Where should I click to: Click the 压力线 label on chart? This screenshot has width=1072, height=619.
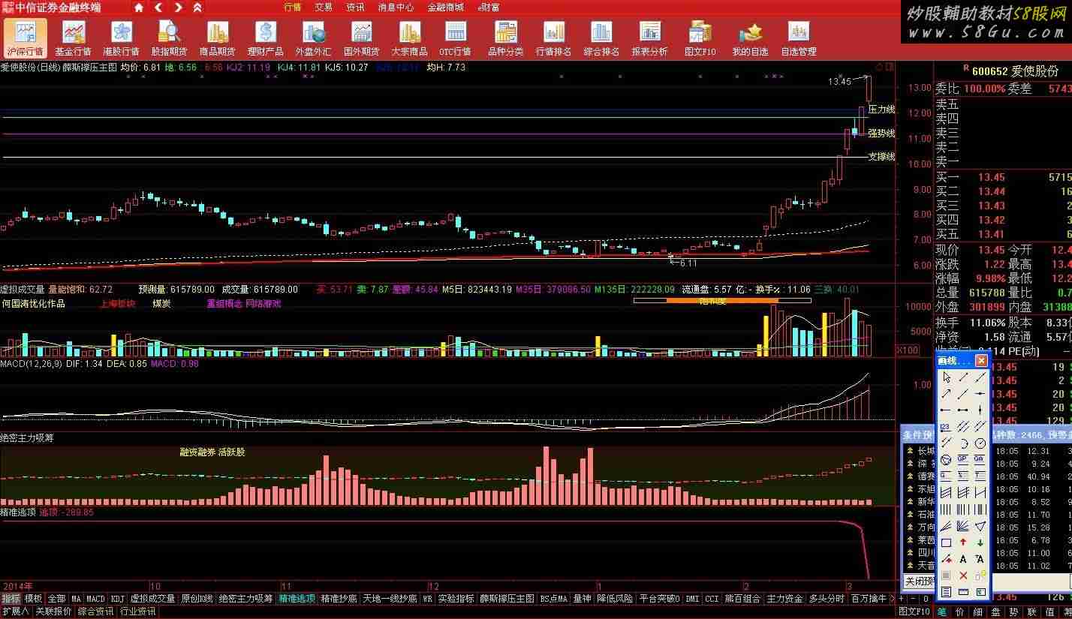(881, 110)
